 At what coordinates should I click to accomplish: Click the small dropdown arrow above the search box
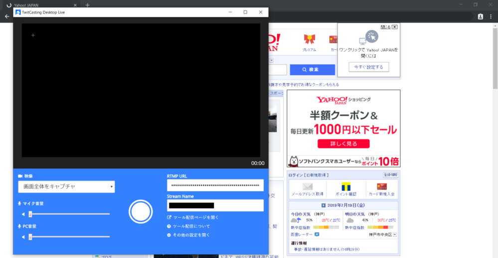click(272, 61)
